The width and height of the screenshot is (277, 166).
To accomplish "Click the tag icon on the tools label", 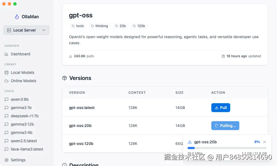I will (73, 26).
